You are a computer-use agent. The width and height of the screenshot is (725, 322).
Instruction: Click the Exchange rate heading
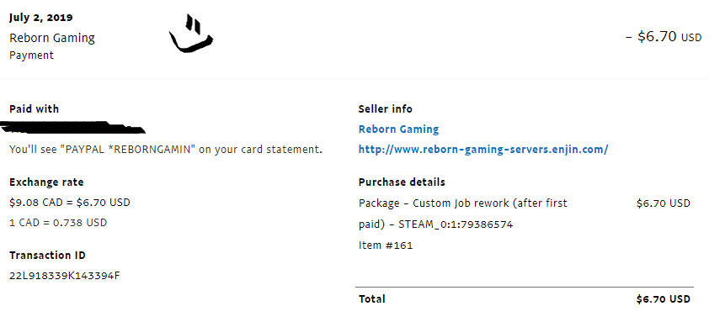point(46,182)
